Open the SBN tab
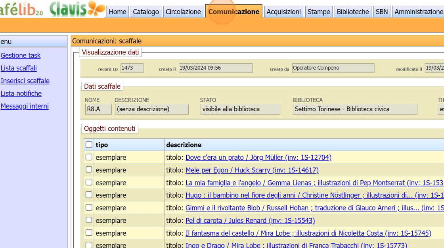 382,11
